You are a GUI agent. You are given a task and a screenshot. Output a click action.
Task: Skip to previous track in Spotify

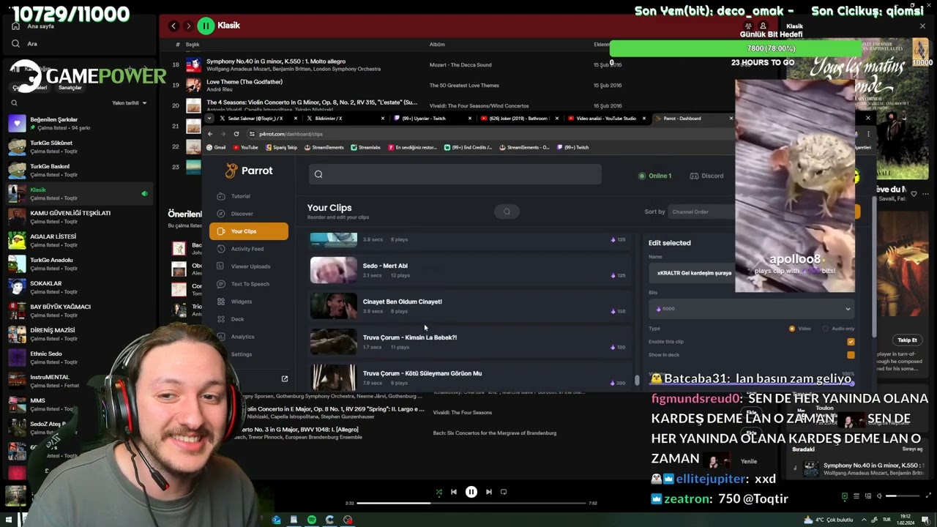(454, 492)
